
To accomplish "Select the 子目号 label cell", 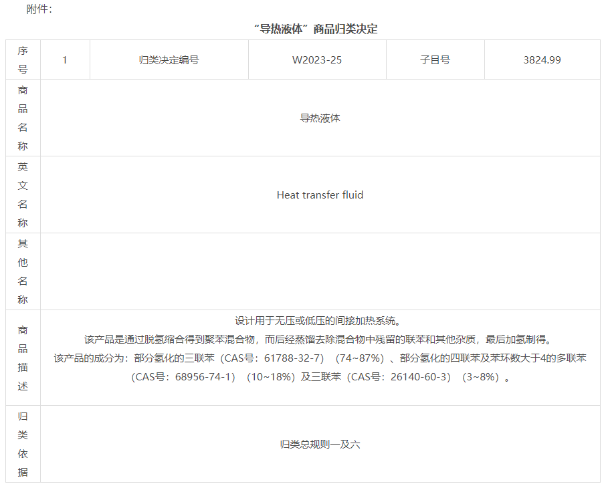I will pyautogui.click(x=435, y=59).
